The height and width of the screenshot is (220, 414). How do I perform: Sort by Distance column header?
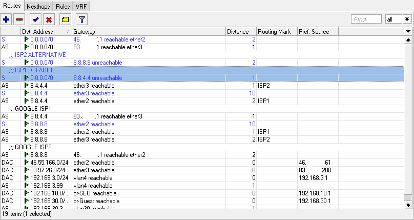pos(240,32)
